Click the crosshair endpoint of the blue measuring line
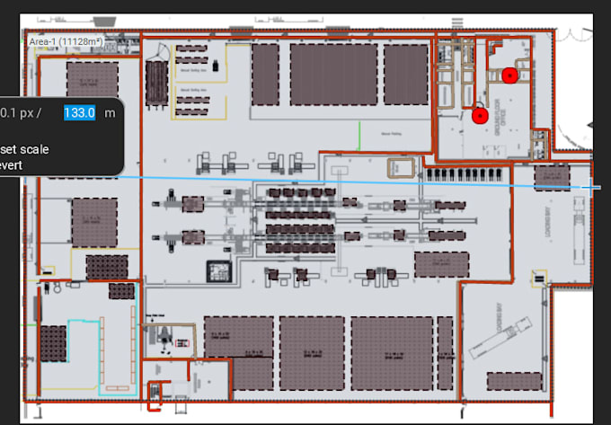611x425 pixels. click(590, 188)
